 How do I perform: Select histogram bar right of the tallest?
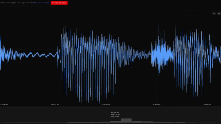(137, 121)
